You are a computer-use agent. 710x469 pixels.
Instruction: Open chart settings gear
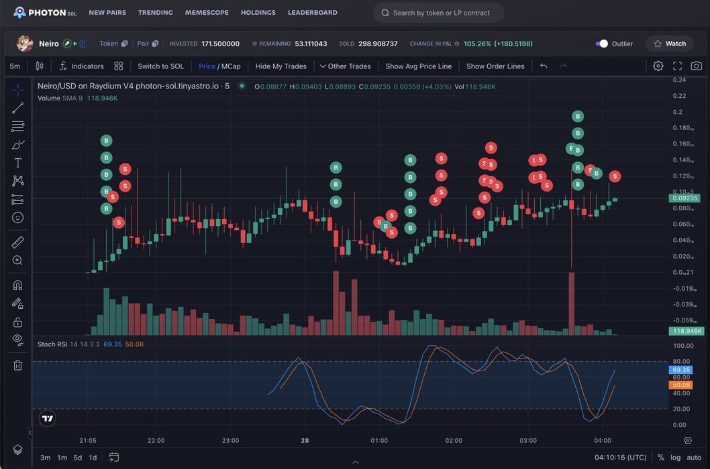[x=658, y=66]
